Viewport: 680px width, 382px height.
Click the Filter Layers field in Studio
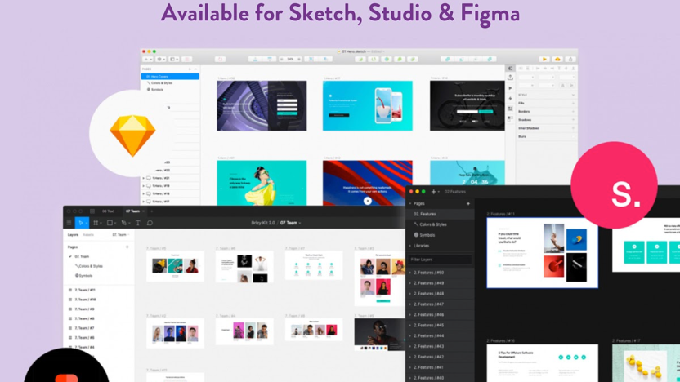coord(440,260)
